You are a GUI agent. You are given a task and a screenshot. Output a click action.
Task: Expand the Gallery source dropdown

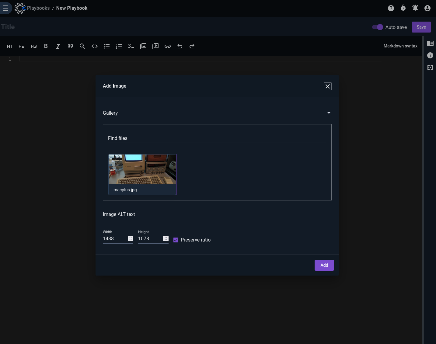tap(217, 113)
